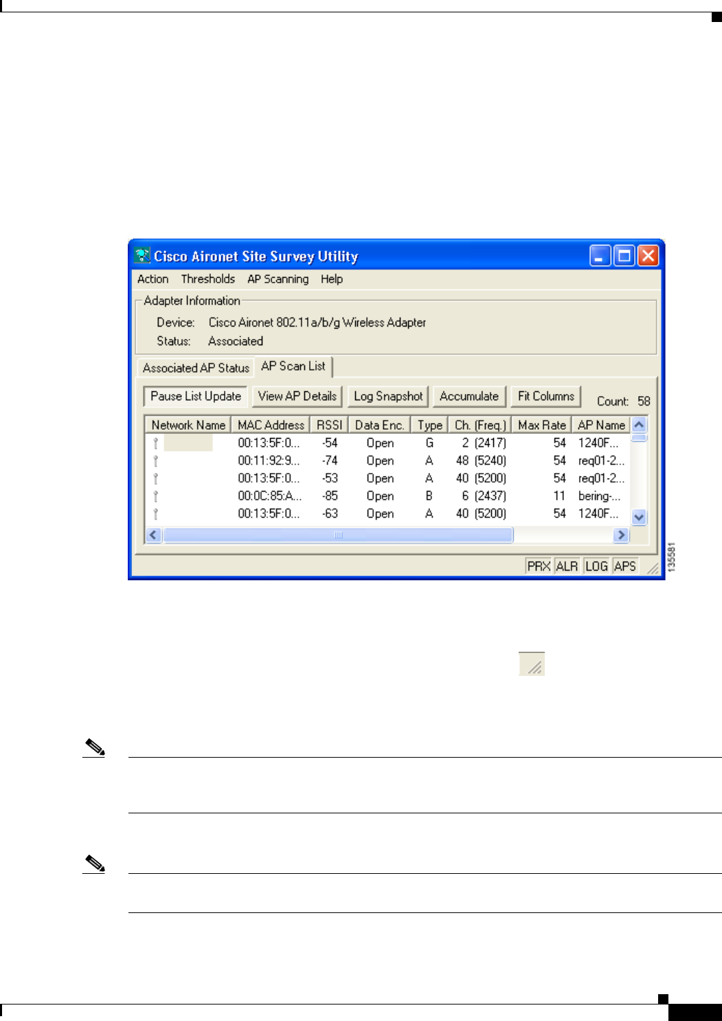Click antenna icon of RSSI -85 row
The image size is (722, 1021).
click(x=156, y=496)
